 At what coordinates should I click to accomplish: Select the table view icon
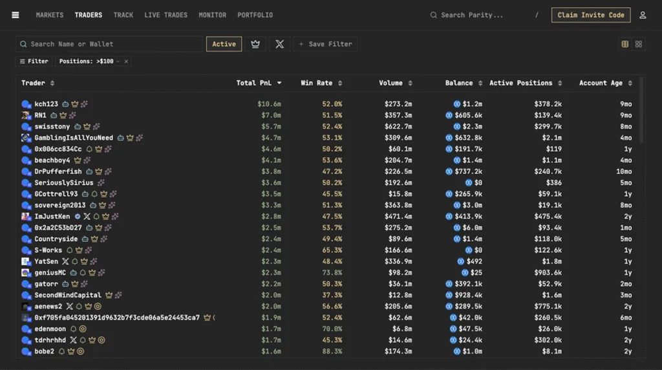coord(625,44)
